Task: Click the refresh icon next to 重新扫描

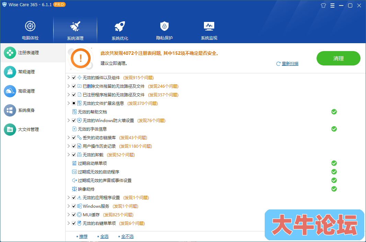Action: coord(278,64)
